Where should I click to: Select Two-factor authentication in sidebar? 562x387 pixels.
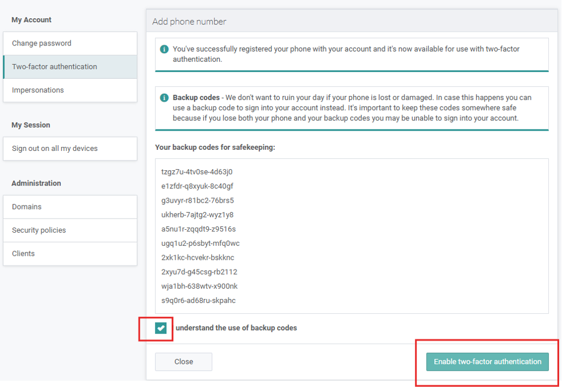[70, 66]
